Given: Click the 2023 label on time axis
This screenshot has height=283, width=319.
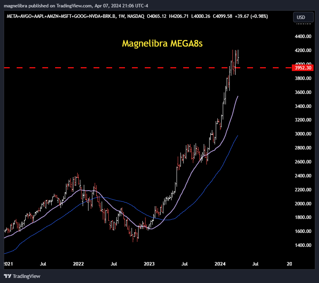Looking at the screenshot, I should pos(149,264).
